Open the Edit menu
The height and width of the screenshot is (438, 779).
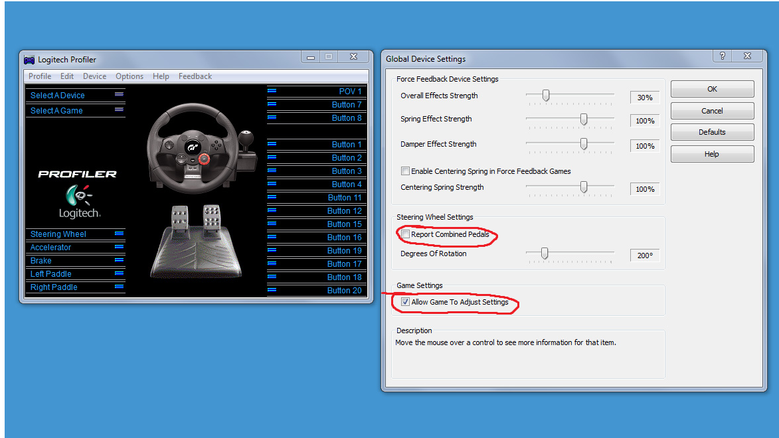pos(67,76)
